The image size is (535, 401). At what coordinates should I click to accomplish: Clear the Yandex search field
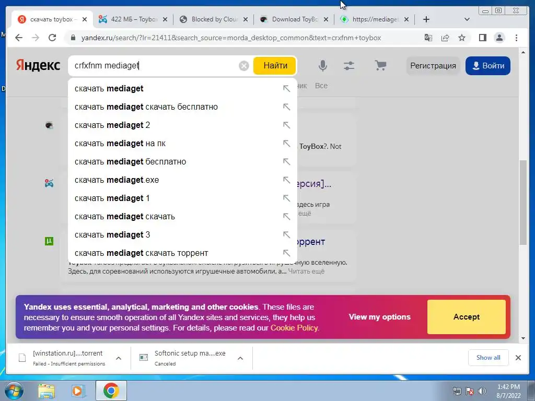(x=243, y=65)
